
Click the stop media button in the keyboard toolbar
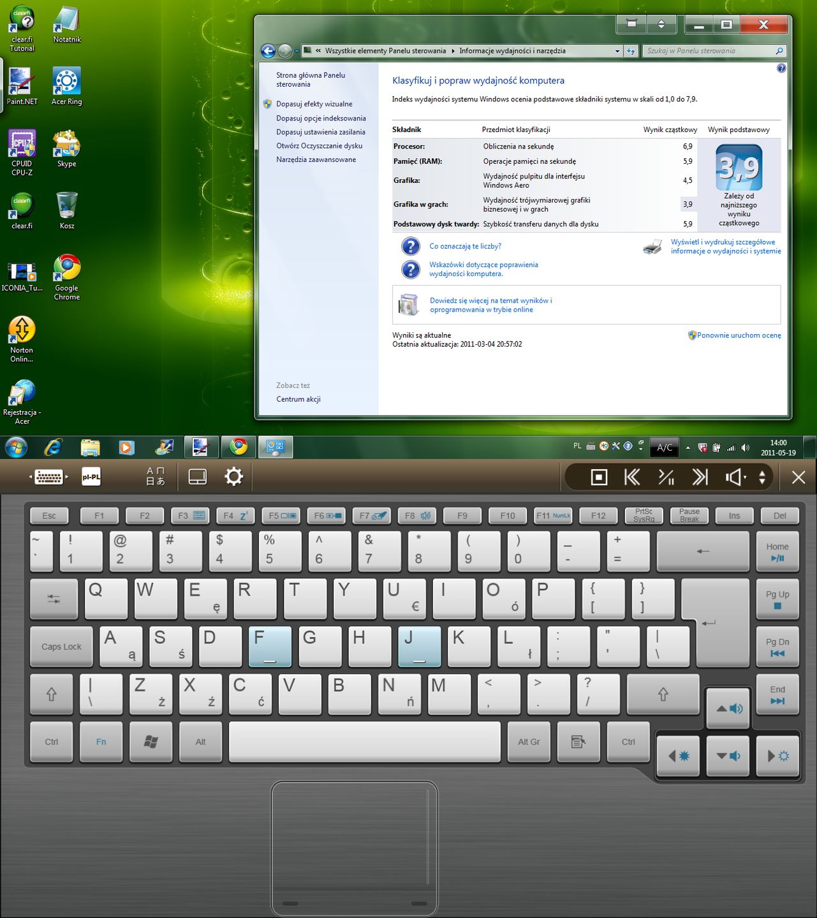(599, 477)
